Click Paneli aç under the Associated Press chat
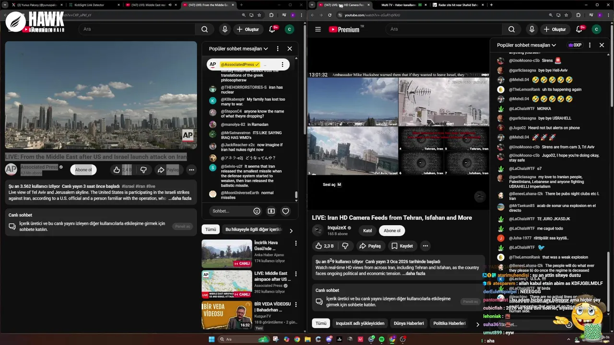The height and width of the screenshot is (345, 614). (183, 226)
